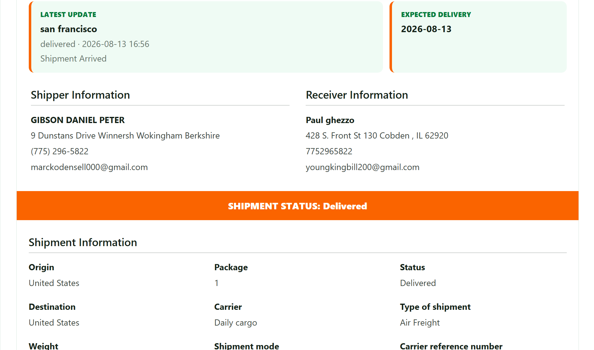This screenshot has width=594, height=350.
Task: Select the Carrier value Daily cargo
Action: [x=236, y=323]
